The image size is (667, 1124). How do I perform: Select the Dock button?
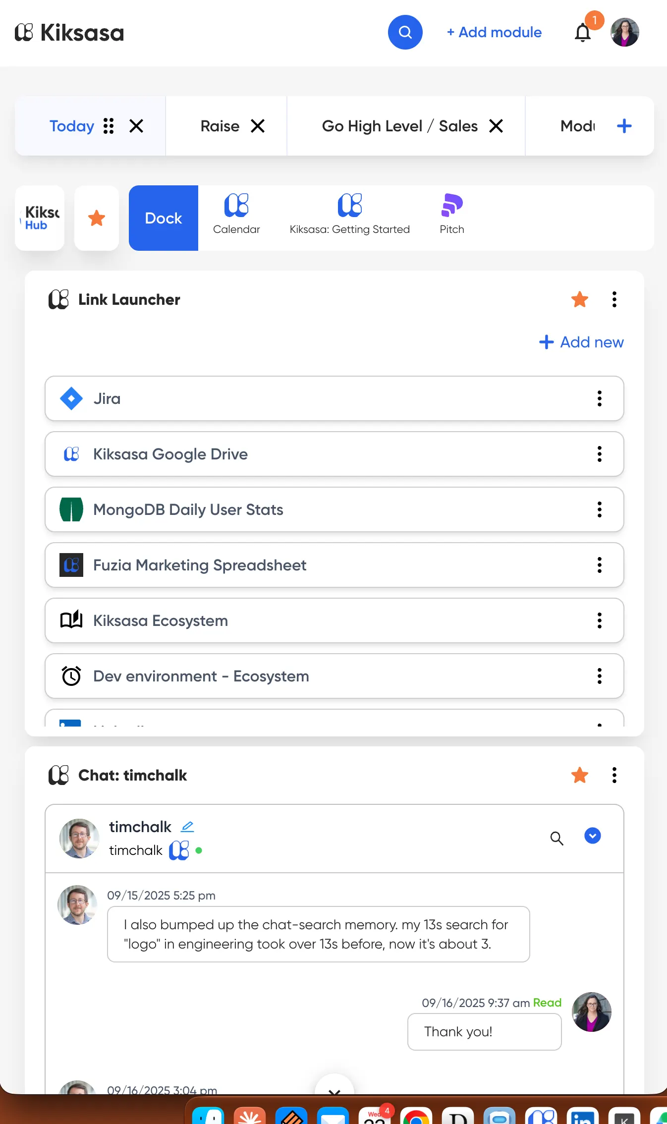(164, 218)
